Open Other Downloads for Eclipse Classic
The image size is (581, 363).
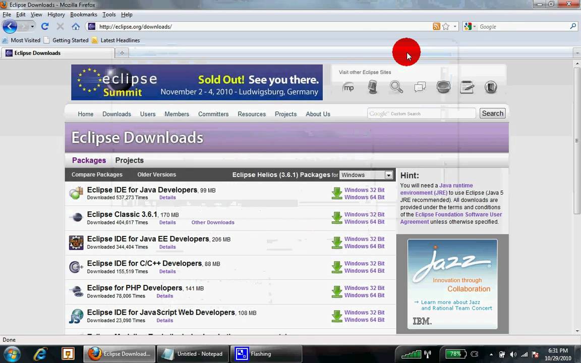coord(213,223)
